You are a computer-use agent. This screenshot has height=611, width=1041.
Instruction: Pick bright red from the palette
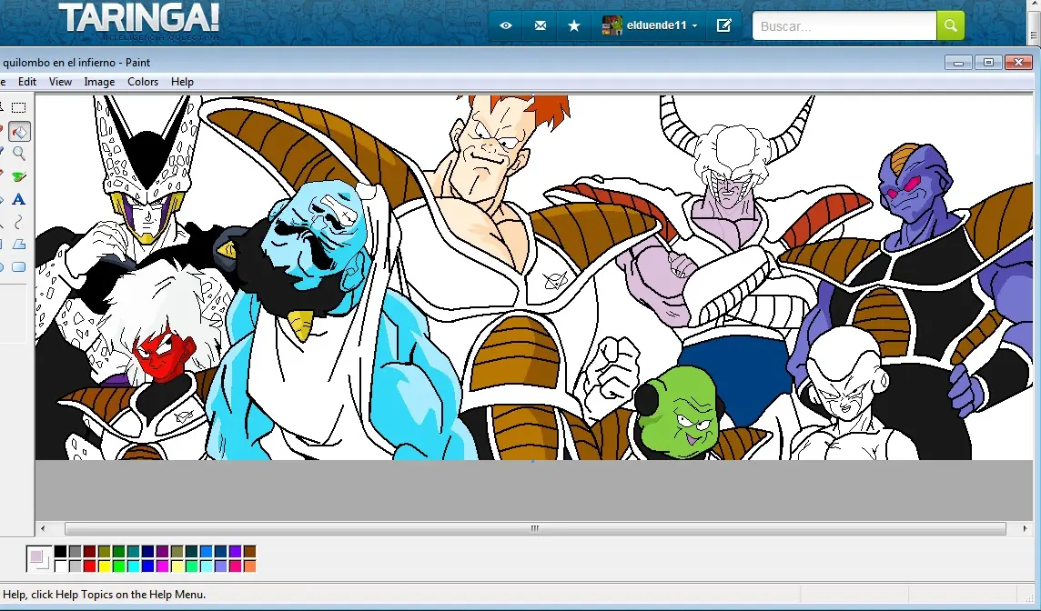pos(89,566)
